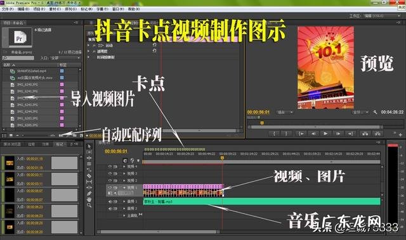
Task: Toggle eye visibility for Video 4 track
Action: pyautogui.click(x=110, y=167)
